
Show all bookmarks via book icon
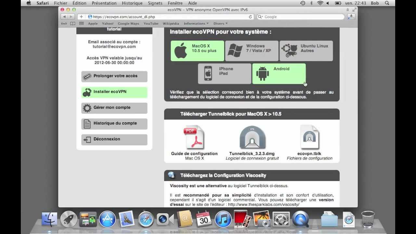pyautogui.click(x=73, y=24)
